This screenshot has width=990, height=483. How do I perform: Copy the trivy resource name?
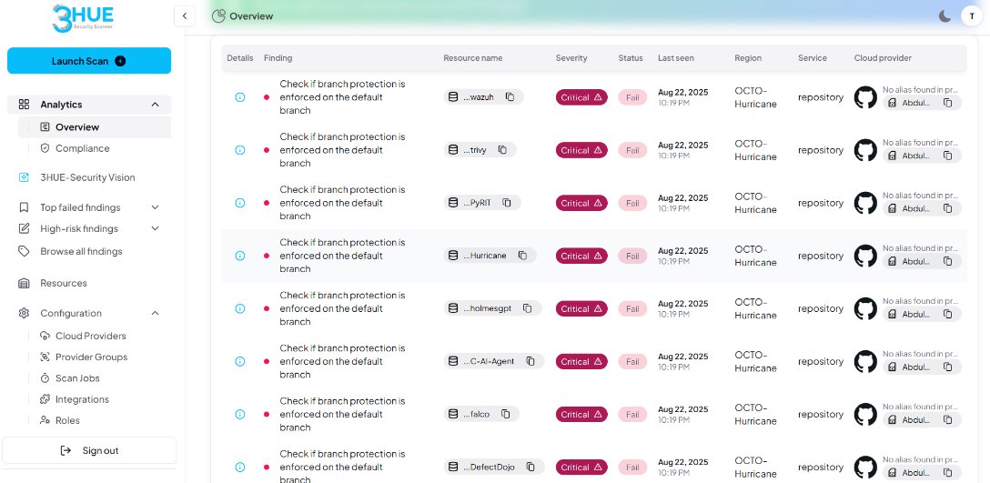pyautogui.click(x=502, y=150)
